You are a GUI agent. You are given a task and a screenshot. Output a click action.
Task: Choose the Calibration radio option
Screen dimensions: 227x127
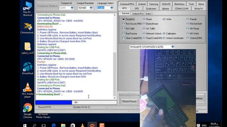point(170,34)
